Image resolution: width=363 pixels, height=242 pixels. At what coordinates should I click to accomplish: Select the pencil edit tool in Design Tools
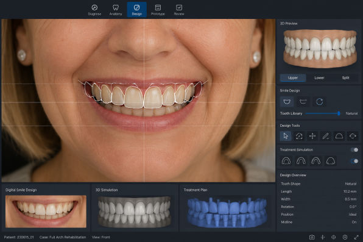point(325,136)
